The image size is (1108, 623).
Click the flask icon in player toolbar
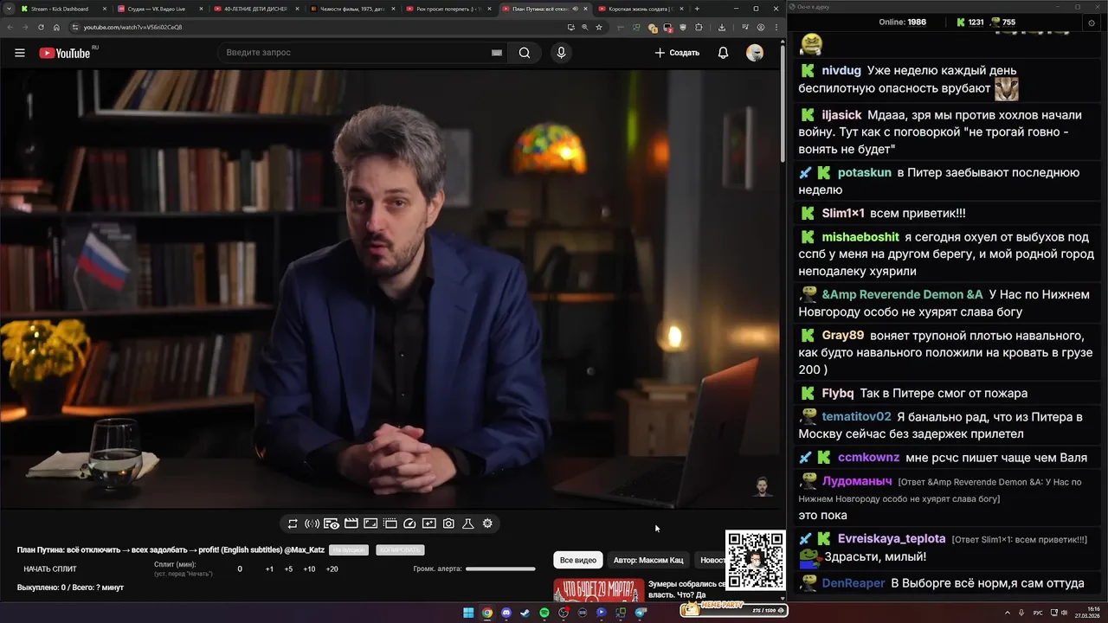[467, 523]
